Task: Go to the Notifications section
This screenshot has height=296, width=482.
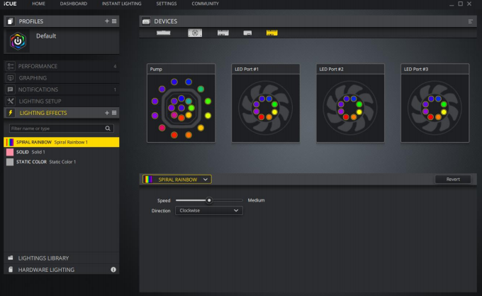Action: pyautogui.click(x=62, y=89)
